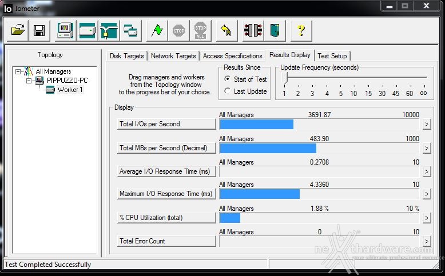Collapse the All Managers tree node
Viewport: 445px width, 276px height.
point(18,71)
